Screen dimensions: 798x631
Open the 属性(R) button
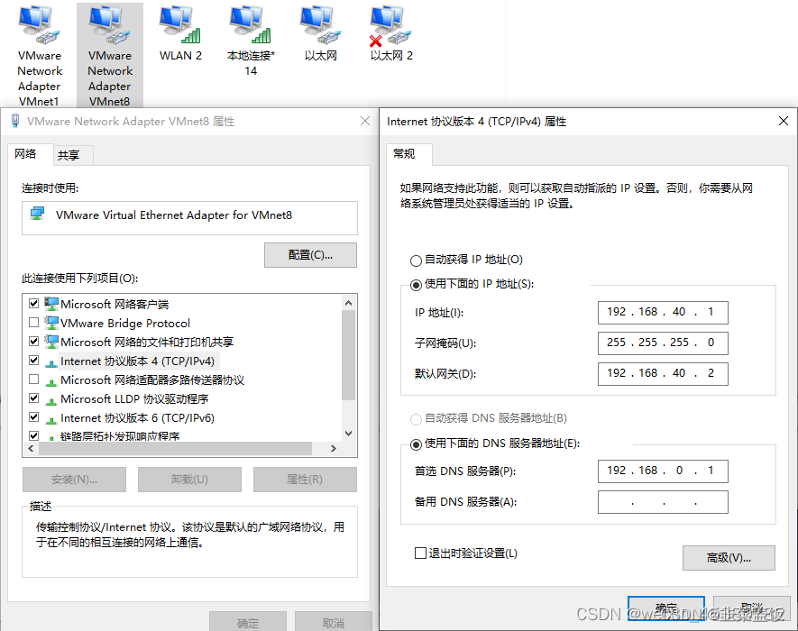[x=305, y=480]
